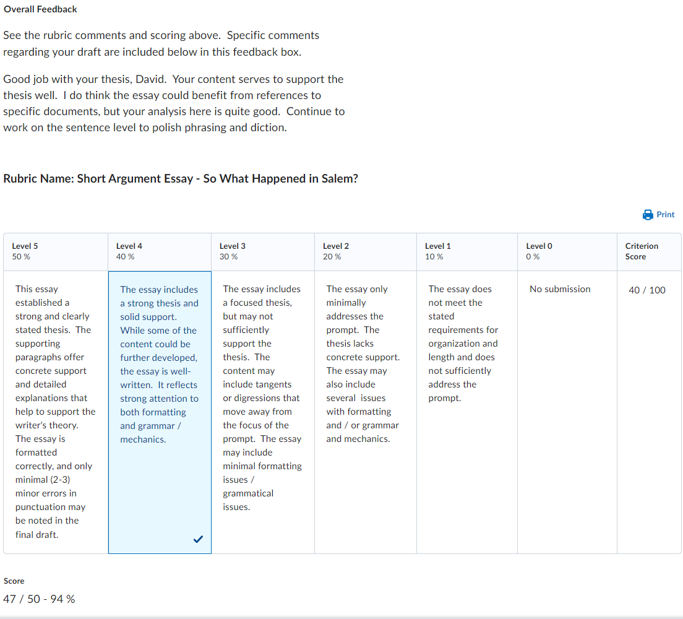Click the Level 4 40% column header
This screenshot has width=683, height=619.
[x=129, y=251]
